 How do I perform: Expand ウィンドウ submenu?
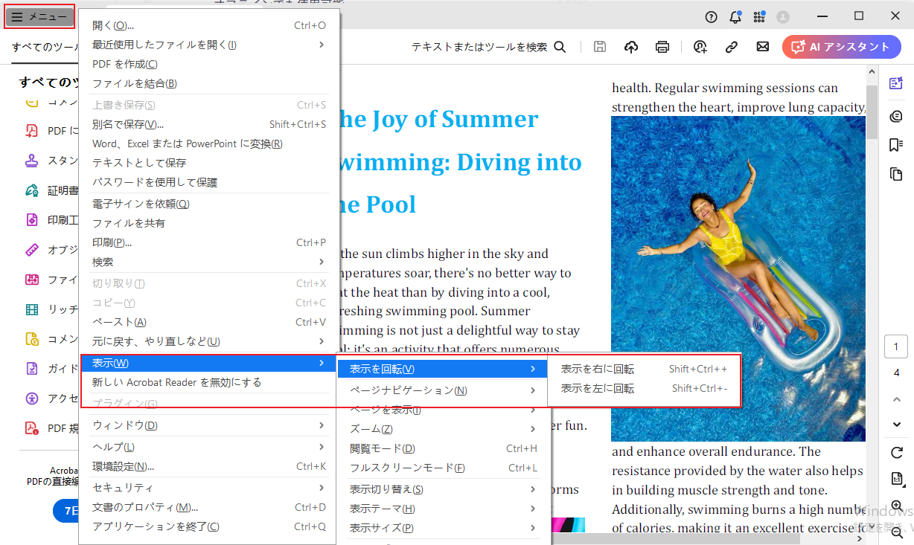(209, 425)
